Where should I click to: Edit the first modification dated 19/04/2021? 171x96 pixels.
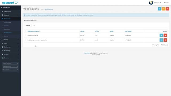(161, 35)
